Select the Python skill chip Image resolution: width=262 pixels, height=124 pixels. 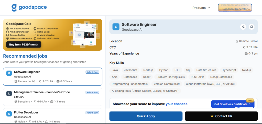coord(164,70)
